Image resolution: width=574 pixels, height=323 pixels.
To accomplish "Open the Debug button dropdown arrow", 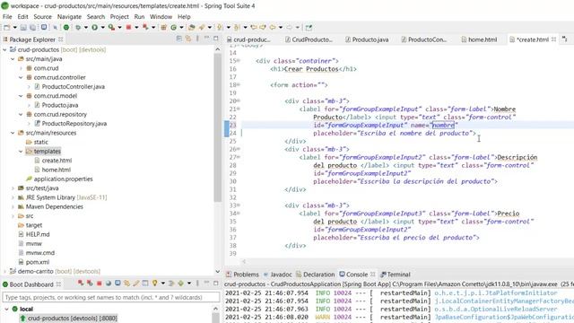I will (86, 28).
